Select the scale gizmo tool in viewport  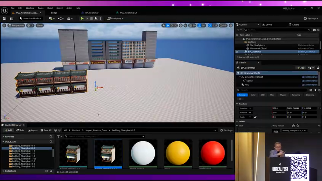point(176,25)
